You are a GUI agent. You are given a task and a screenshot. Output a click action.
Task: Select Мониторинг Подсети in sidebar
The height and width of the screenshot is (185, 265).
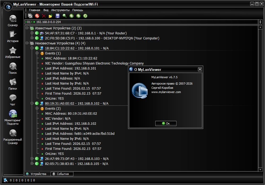pos(13,117)
